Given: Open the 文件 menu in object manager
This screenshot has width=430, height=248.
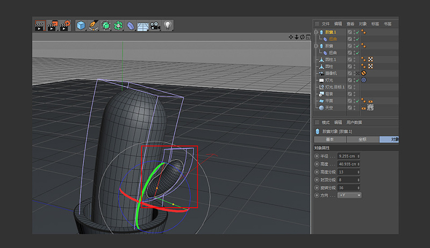Looking at the screenshot, I should point(325,24).
